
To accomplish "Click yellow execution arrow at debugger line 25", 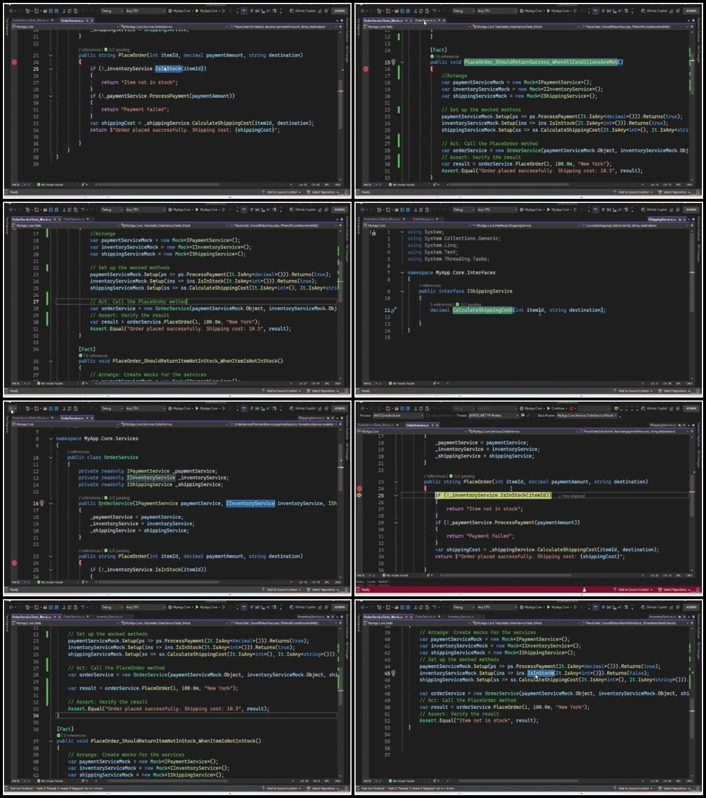I will (358, 495).
